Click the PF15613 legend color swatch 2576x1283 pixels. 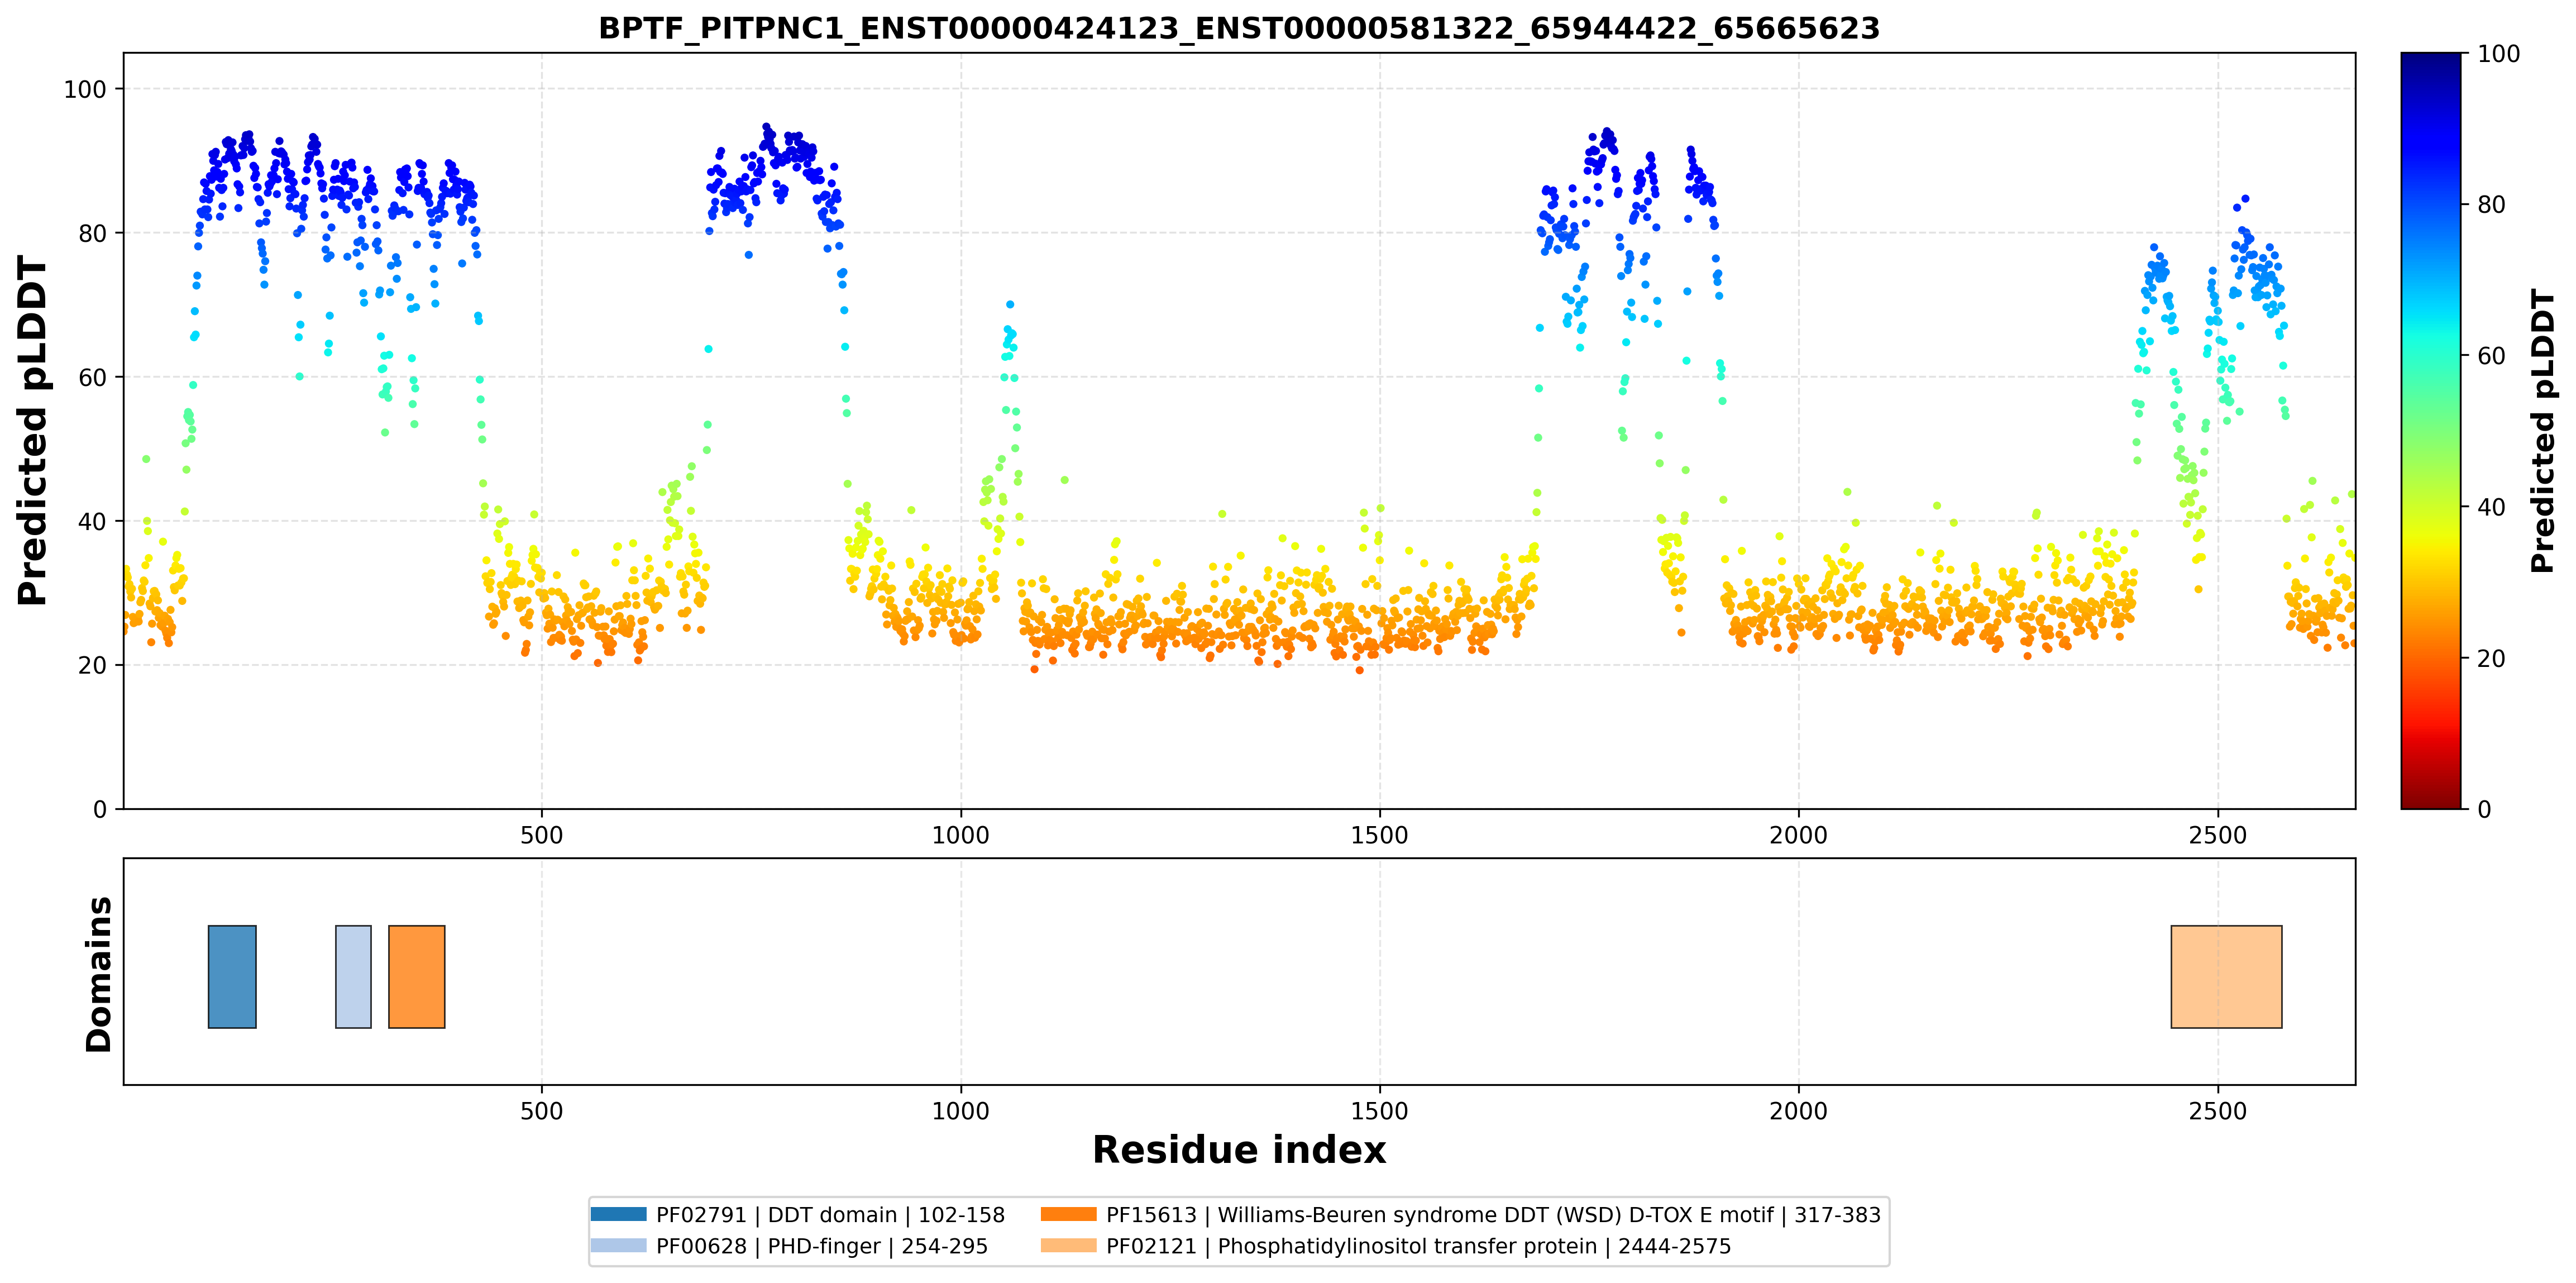click(1068, 1215)
